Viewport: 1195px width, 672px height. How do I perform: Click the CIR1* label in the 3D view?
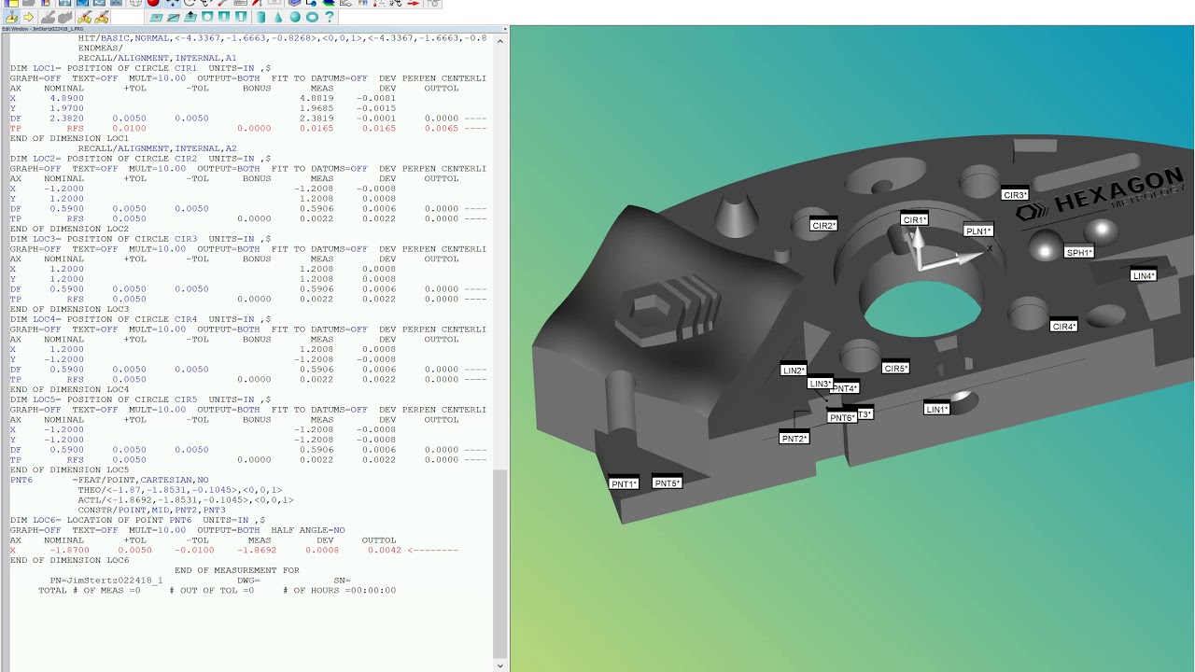[x=914, y=220]
